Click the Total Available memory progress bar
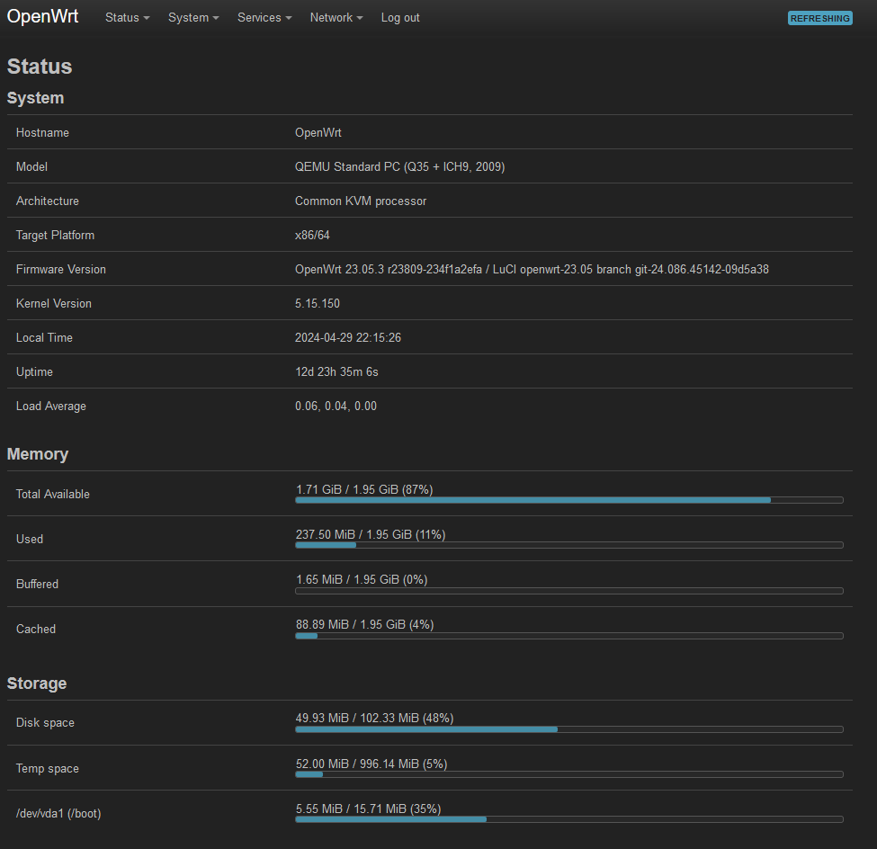The width and height of the screenshot is (877, 849). point(568,500)
